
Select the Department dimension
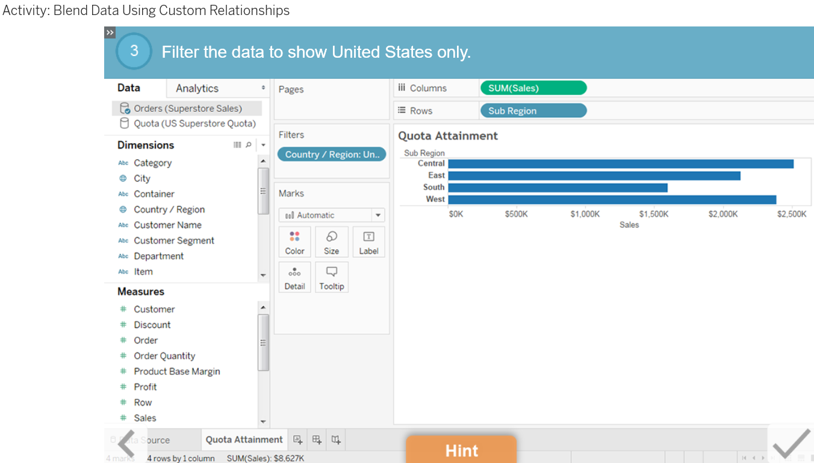[x=158, y=256]
